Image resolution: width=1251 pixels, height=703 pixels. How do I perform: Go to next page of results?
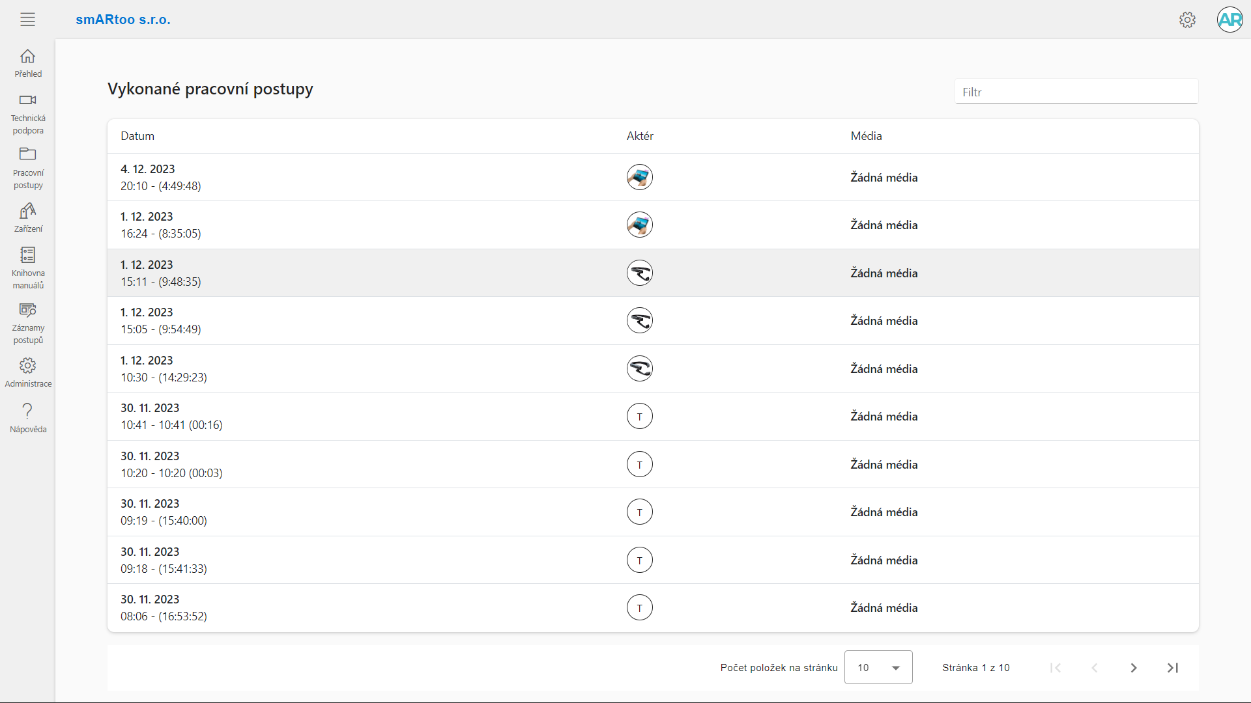click(x=1134, y=668)
